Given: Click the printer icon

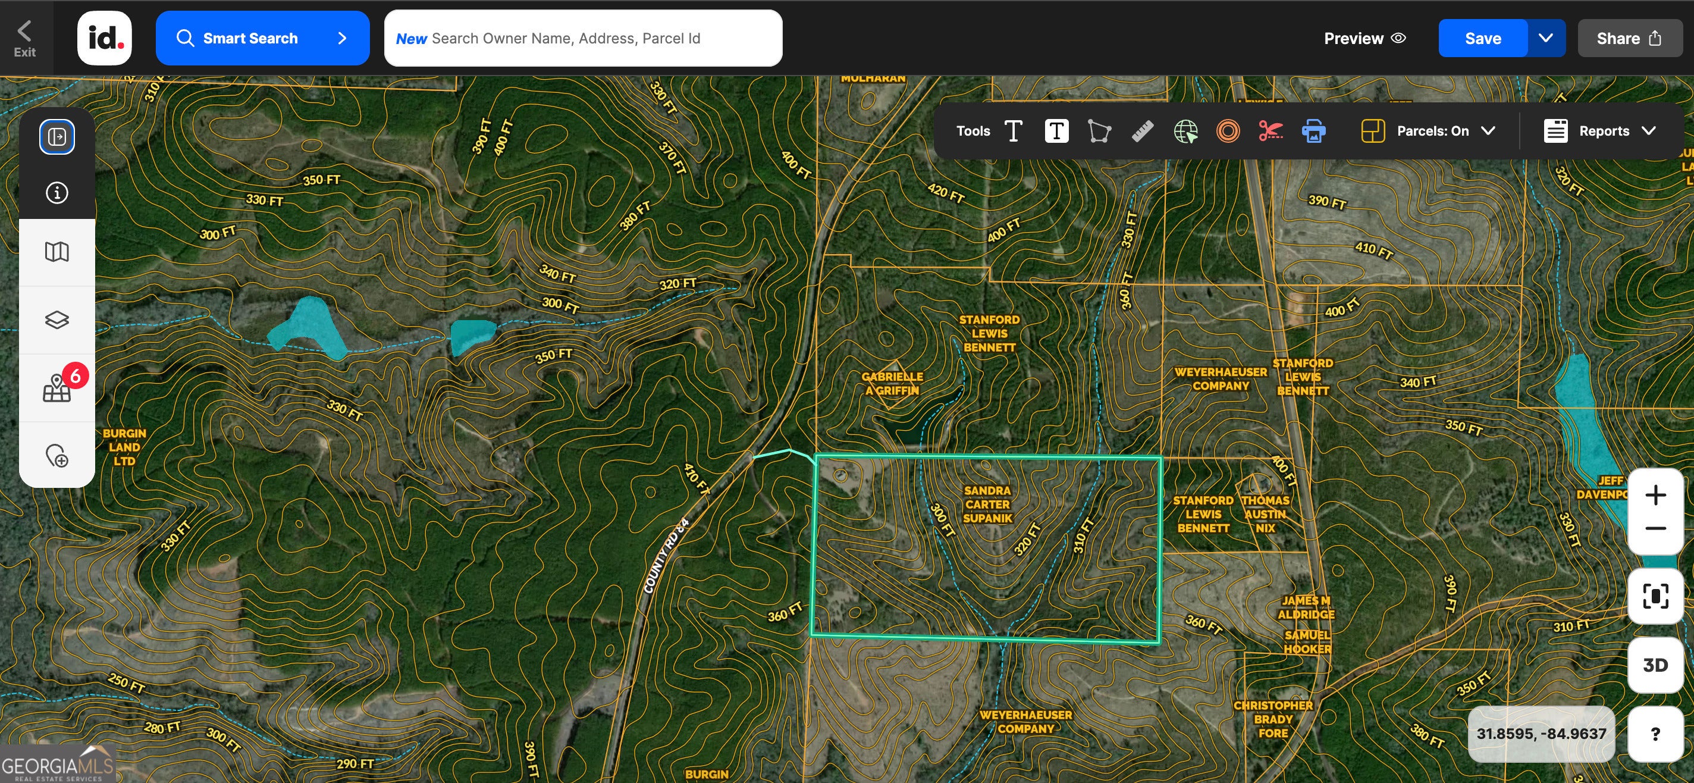Looking at the screenshot, I should pos(1313,131).
